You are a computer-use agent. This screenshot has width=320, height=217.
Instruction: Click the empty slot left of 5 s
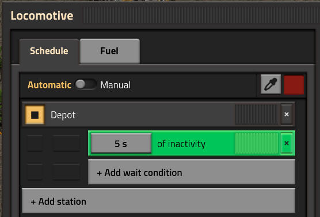[x=66, y=143]
